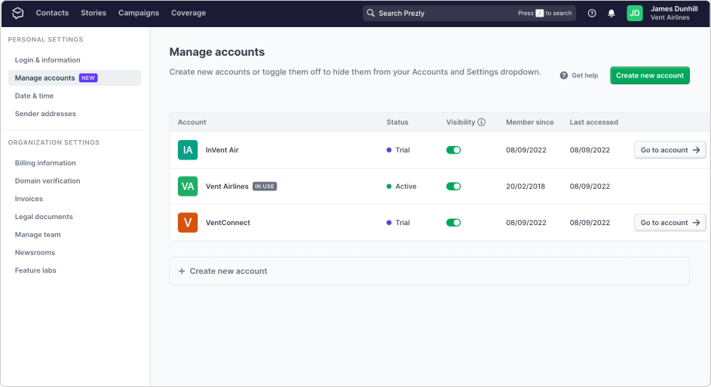Viewport: 711px width, 387px height.
Task: Click green Create new account button
Action: click(x=650, y=75)
